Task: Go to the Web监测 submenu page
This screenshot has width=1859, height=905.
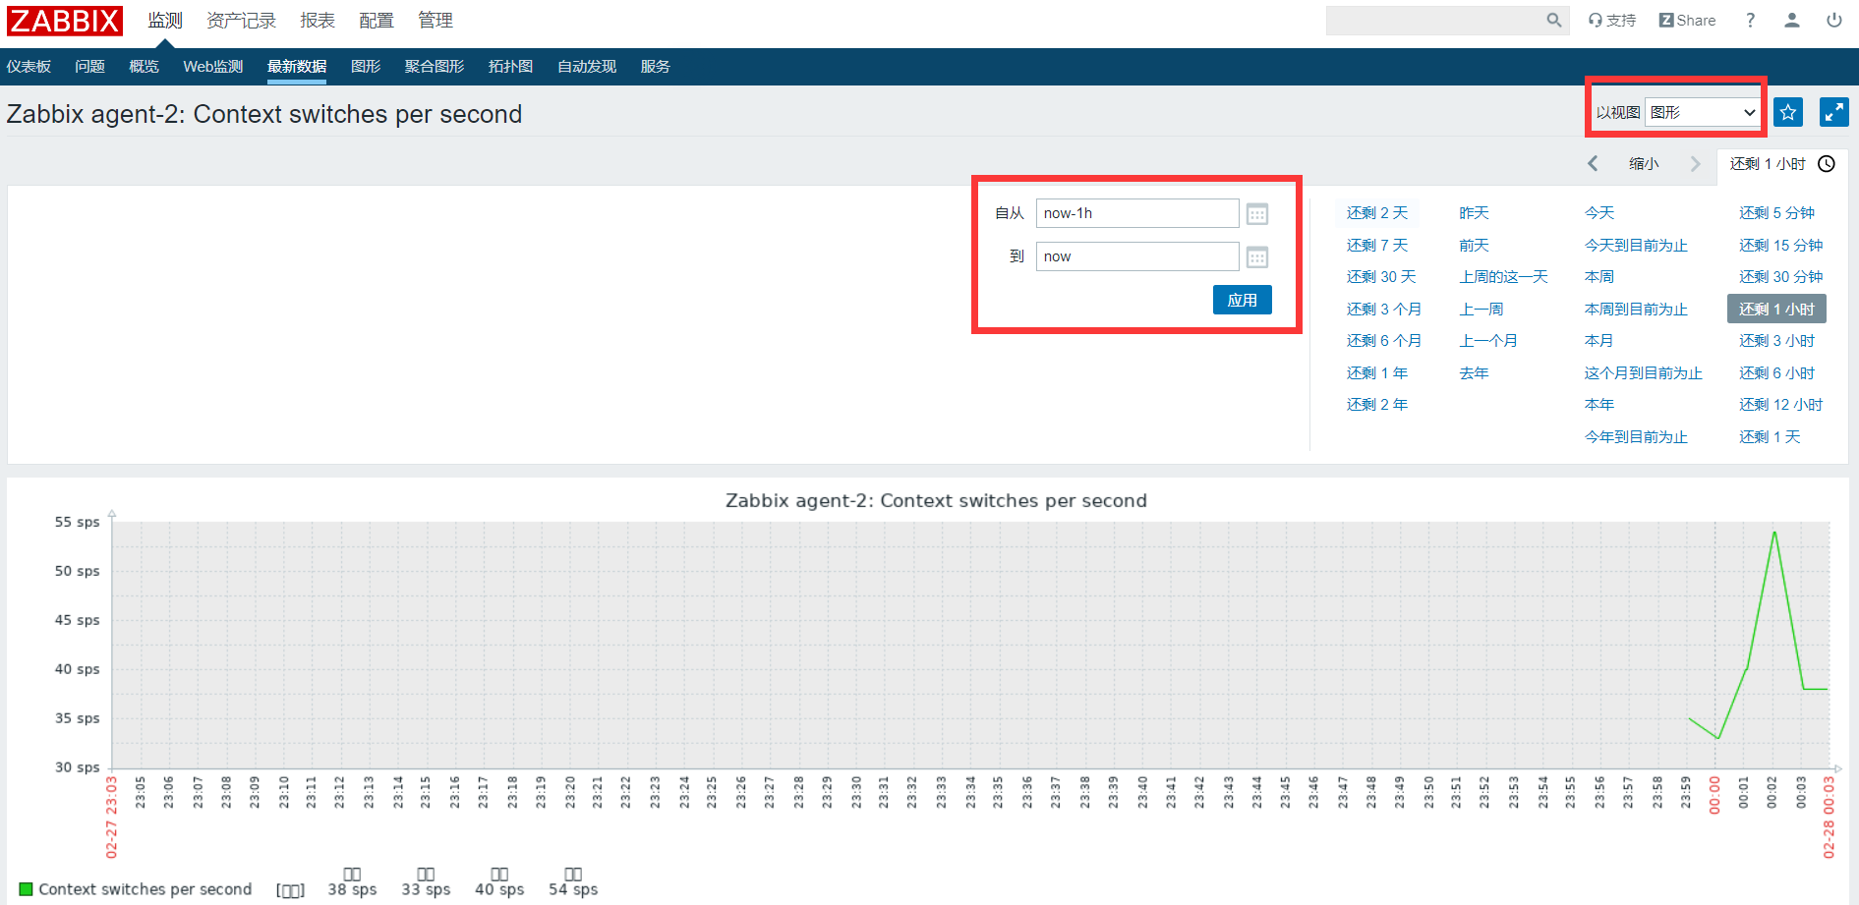Action: (x=212, y=67)
